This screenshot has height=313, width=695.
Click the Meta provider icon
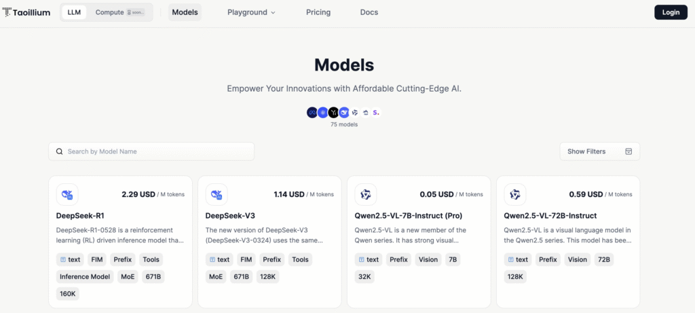[312, 113]
